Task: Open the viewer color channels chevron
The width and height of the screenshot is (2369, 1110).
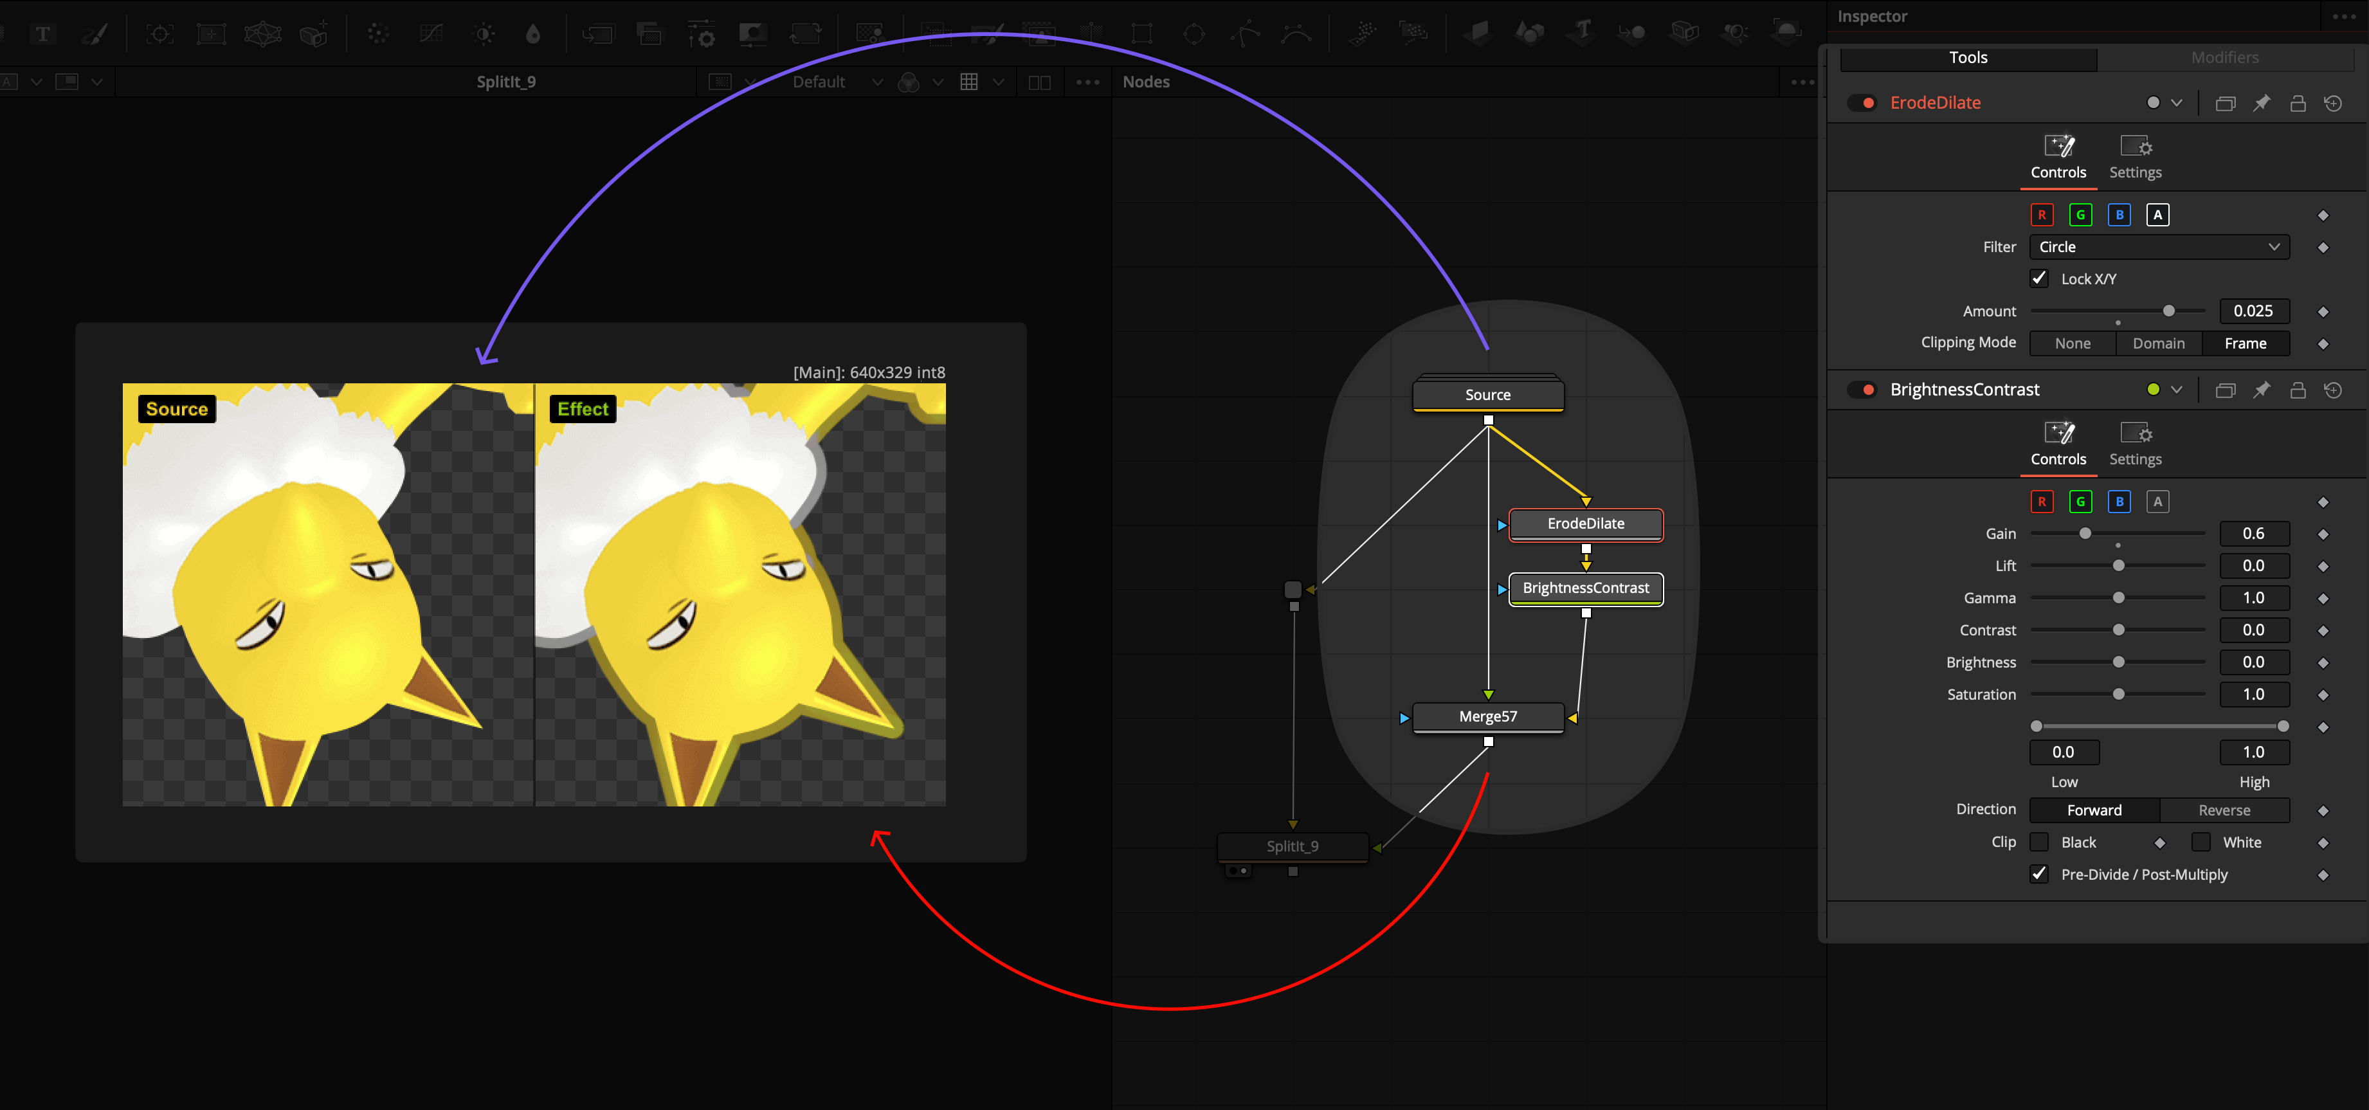Action: (x=937, y=82)
